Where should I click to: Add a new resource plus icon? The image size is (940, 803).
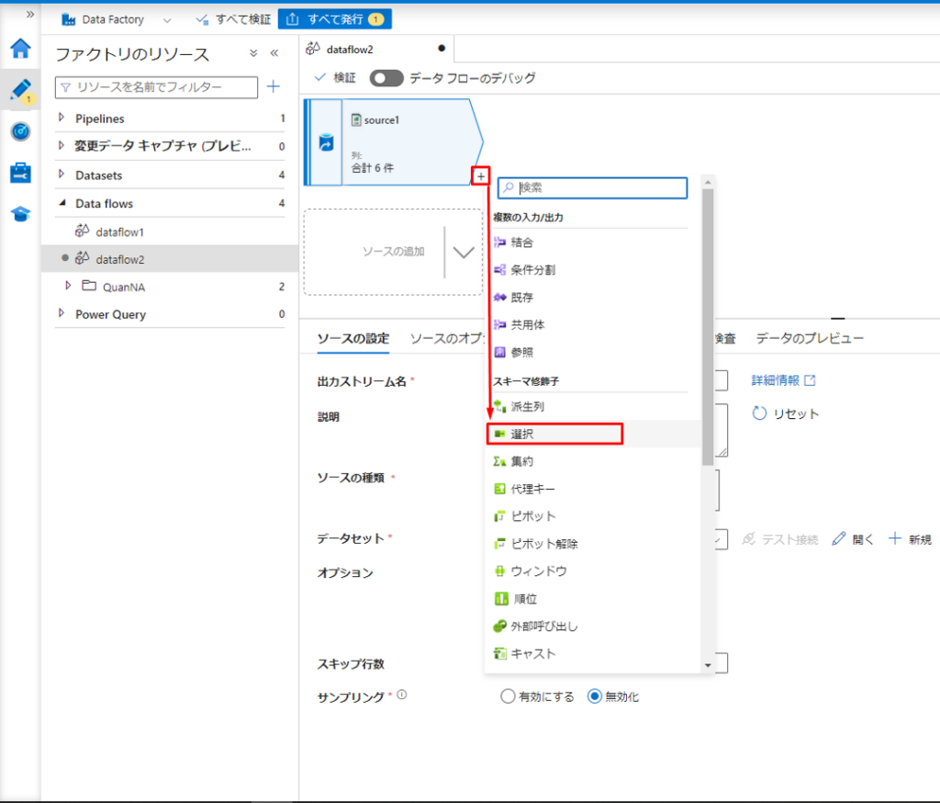tap(273, 87)
